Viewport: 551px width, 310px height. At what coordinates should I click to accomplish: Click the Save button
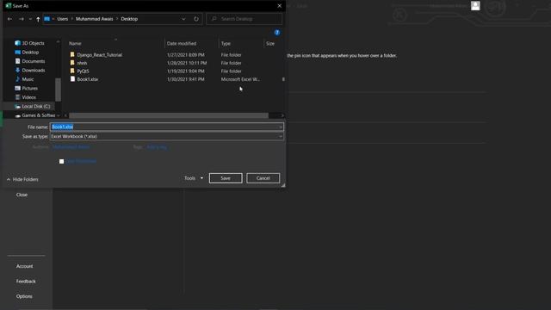point(226,178)
